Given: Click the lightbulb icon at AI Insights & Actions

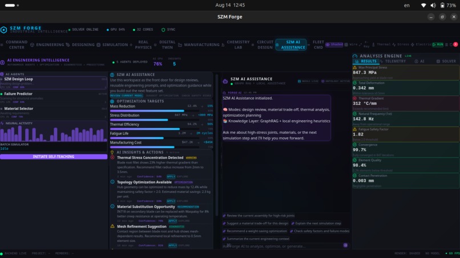Looking at the screenshot, I should coord(112,152).
